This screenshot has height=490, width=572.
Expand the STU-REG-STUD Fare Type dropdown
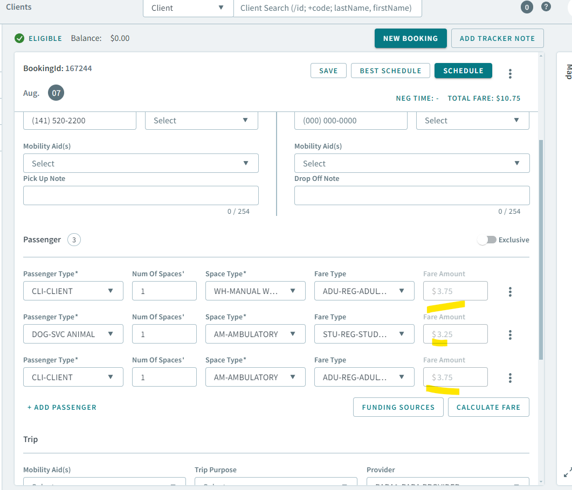(x=364, y=334)
